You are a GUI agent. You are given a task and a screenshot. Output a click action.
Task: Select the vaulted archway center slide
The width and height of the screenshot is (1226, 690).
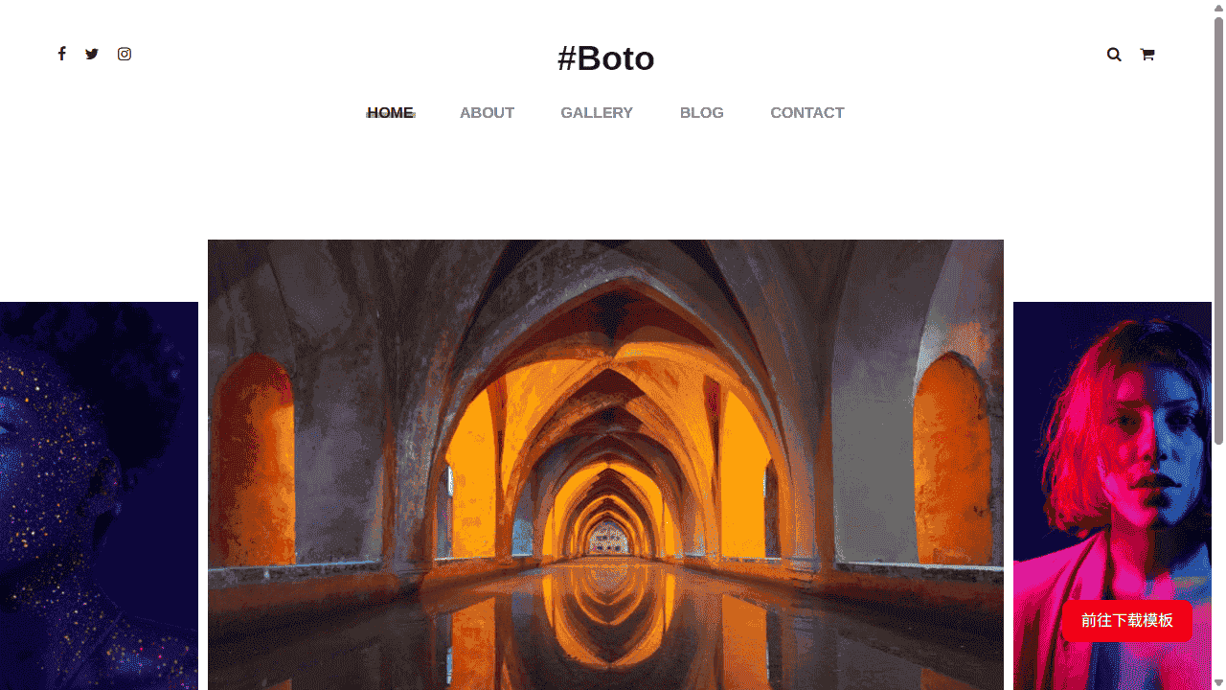click(605, 465)
